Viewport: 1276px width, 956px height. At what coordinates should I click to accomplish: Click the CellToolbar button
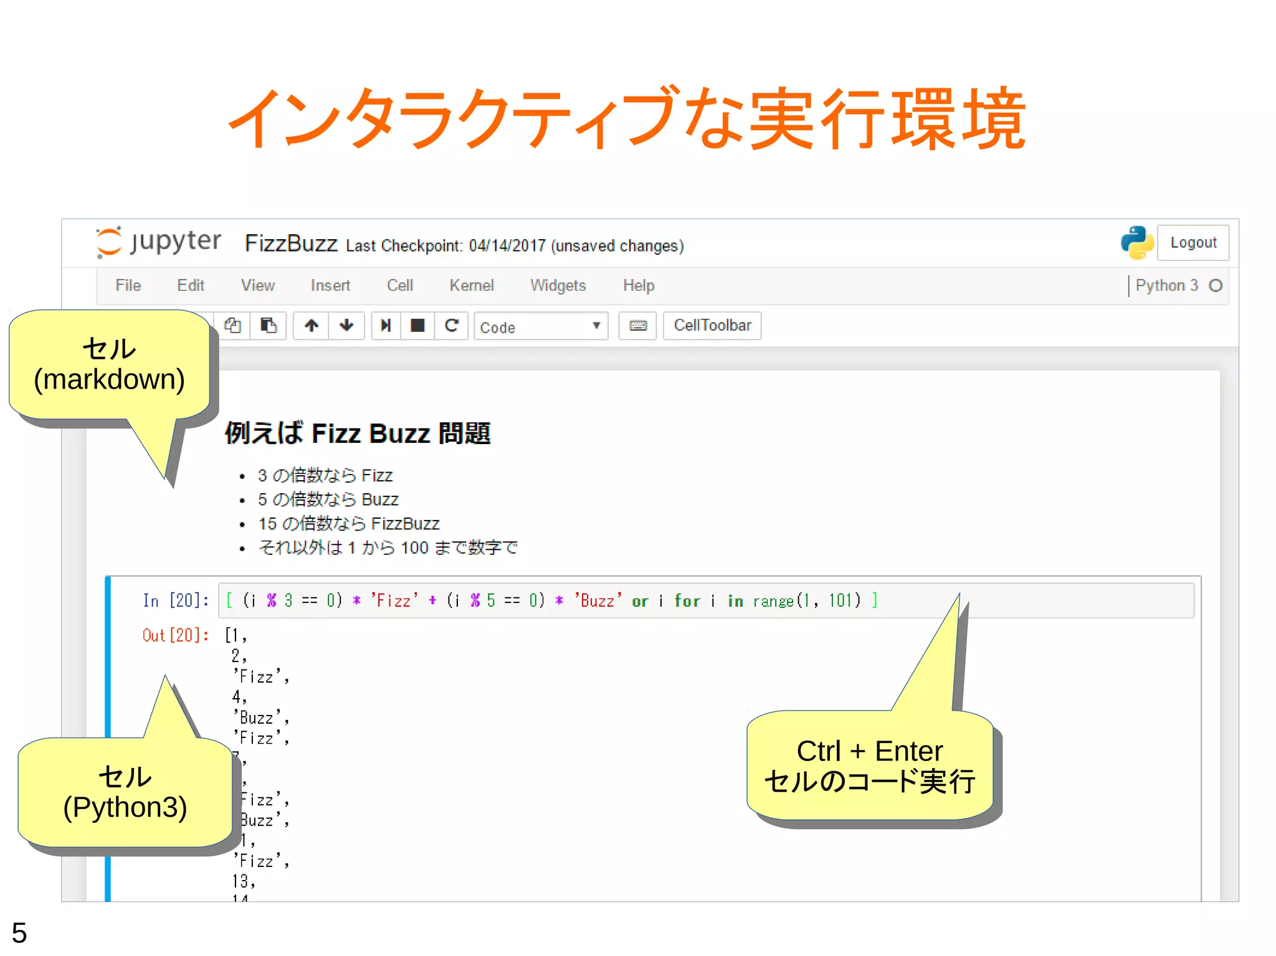[x=712, y=326]
